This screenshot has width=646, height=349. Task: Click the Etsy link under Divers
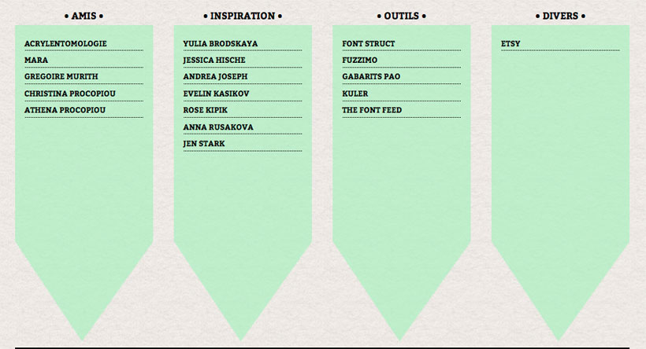[510, 43]
